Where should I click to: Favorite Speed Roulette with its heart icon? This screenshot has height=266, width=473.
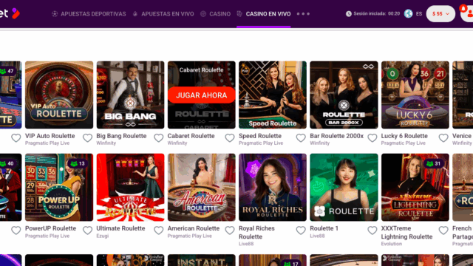(301, 138)
